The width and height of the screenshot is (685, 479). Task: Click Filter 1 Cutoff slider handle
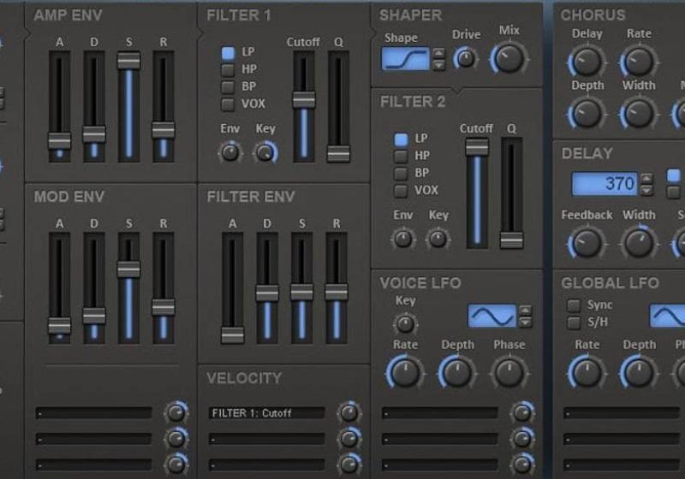tap(304, 99)
